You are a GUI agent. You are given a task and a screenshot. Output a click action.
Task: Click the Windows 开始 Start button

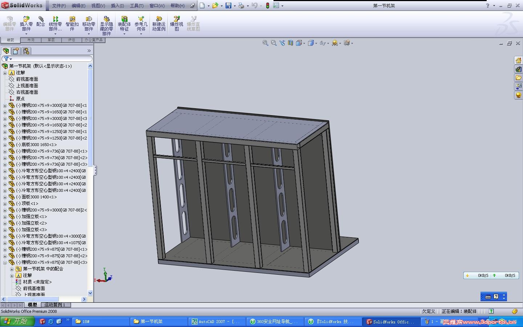[17, 322]
